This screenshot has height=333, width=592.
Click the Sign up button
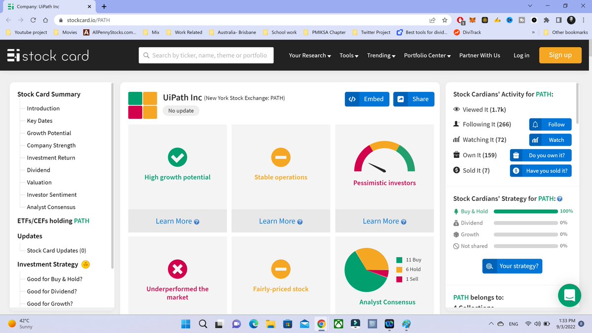tap(560, 55)
